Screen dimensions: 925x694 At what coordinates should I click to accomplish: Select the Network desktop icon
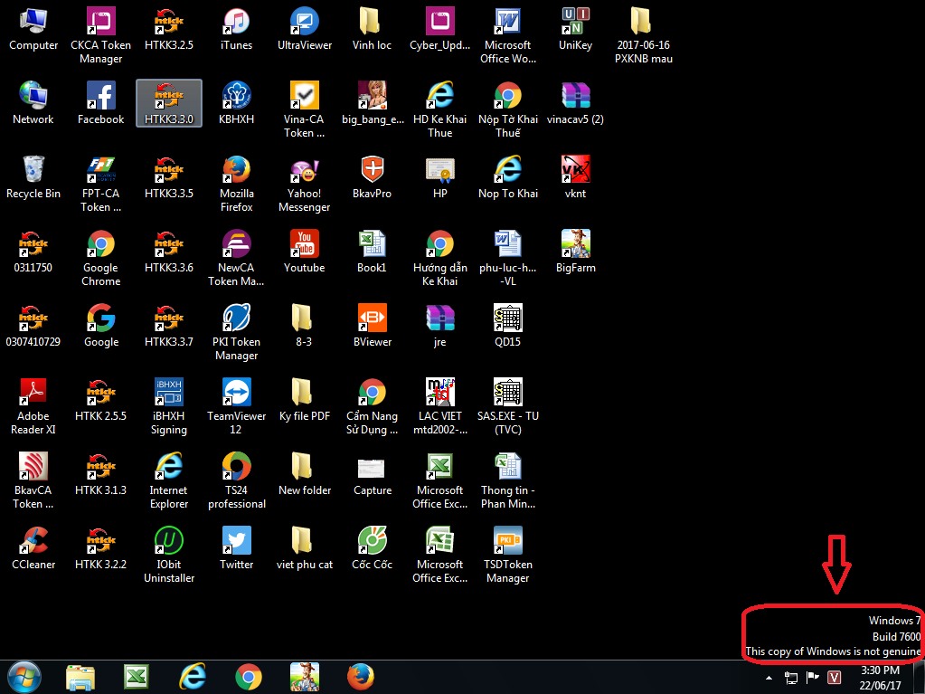pyautogui.click(x=33, y=103)
